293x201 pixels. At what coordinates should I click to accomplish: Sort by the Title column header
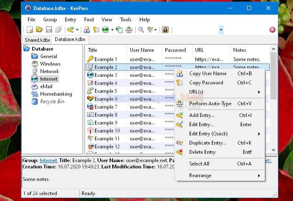point(106,50)
